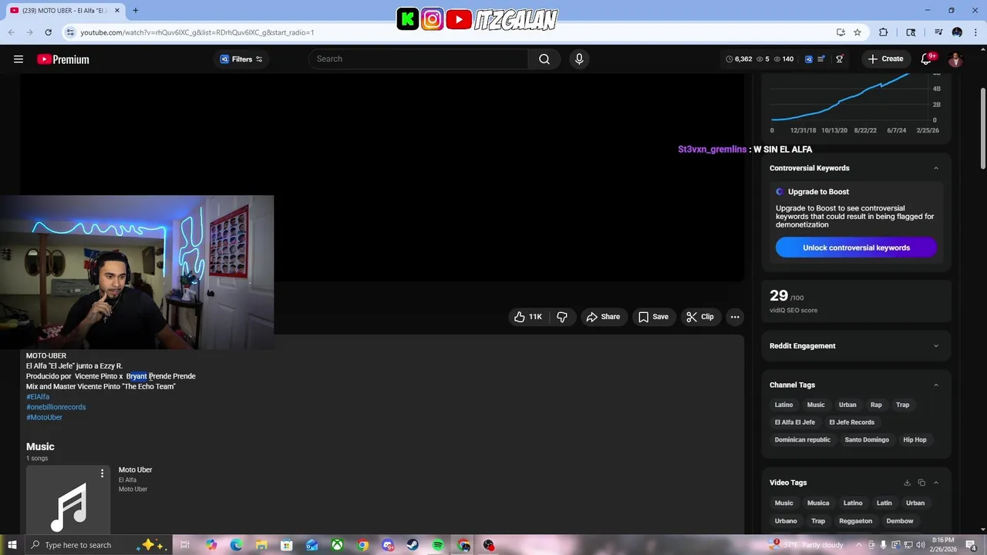
Task: Click the Windows taskbar search box
Action: tap(99, 545)
